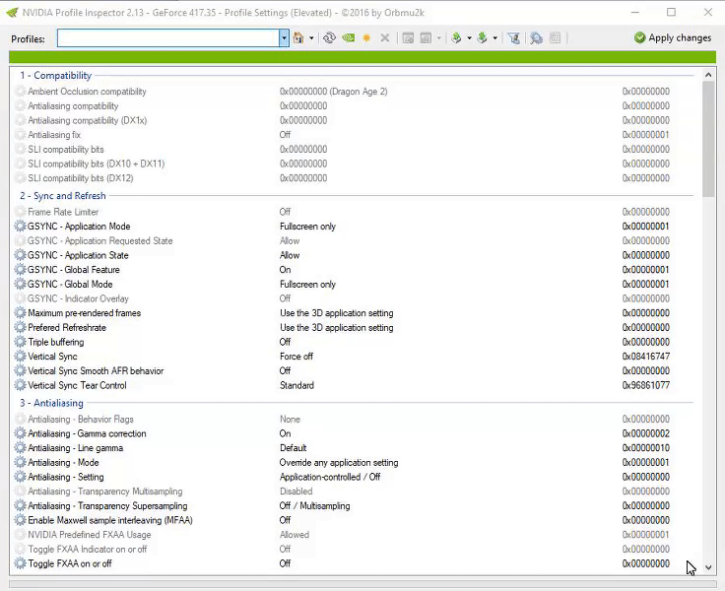Select the GSYNC - Indicator Overlay row

point(354,298)
